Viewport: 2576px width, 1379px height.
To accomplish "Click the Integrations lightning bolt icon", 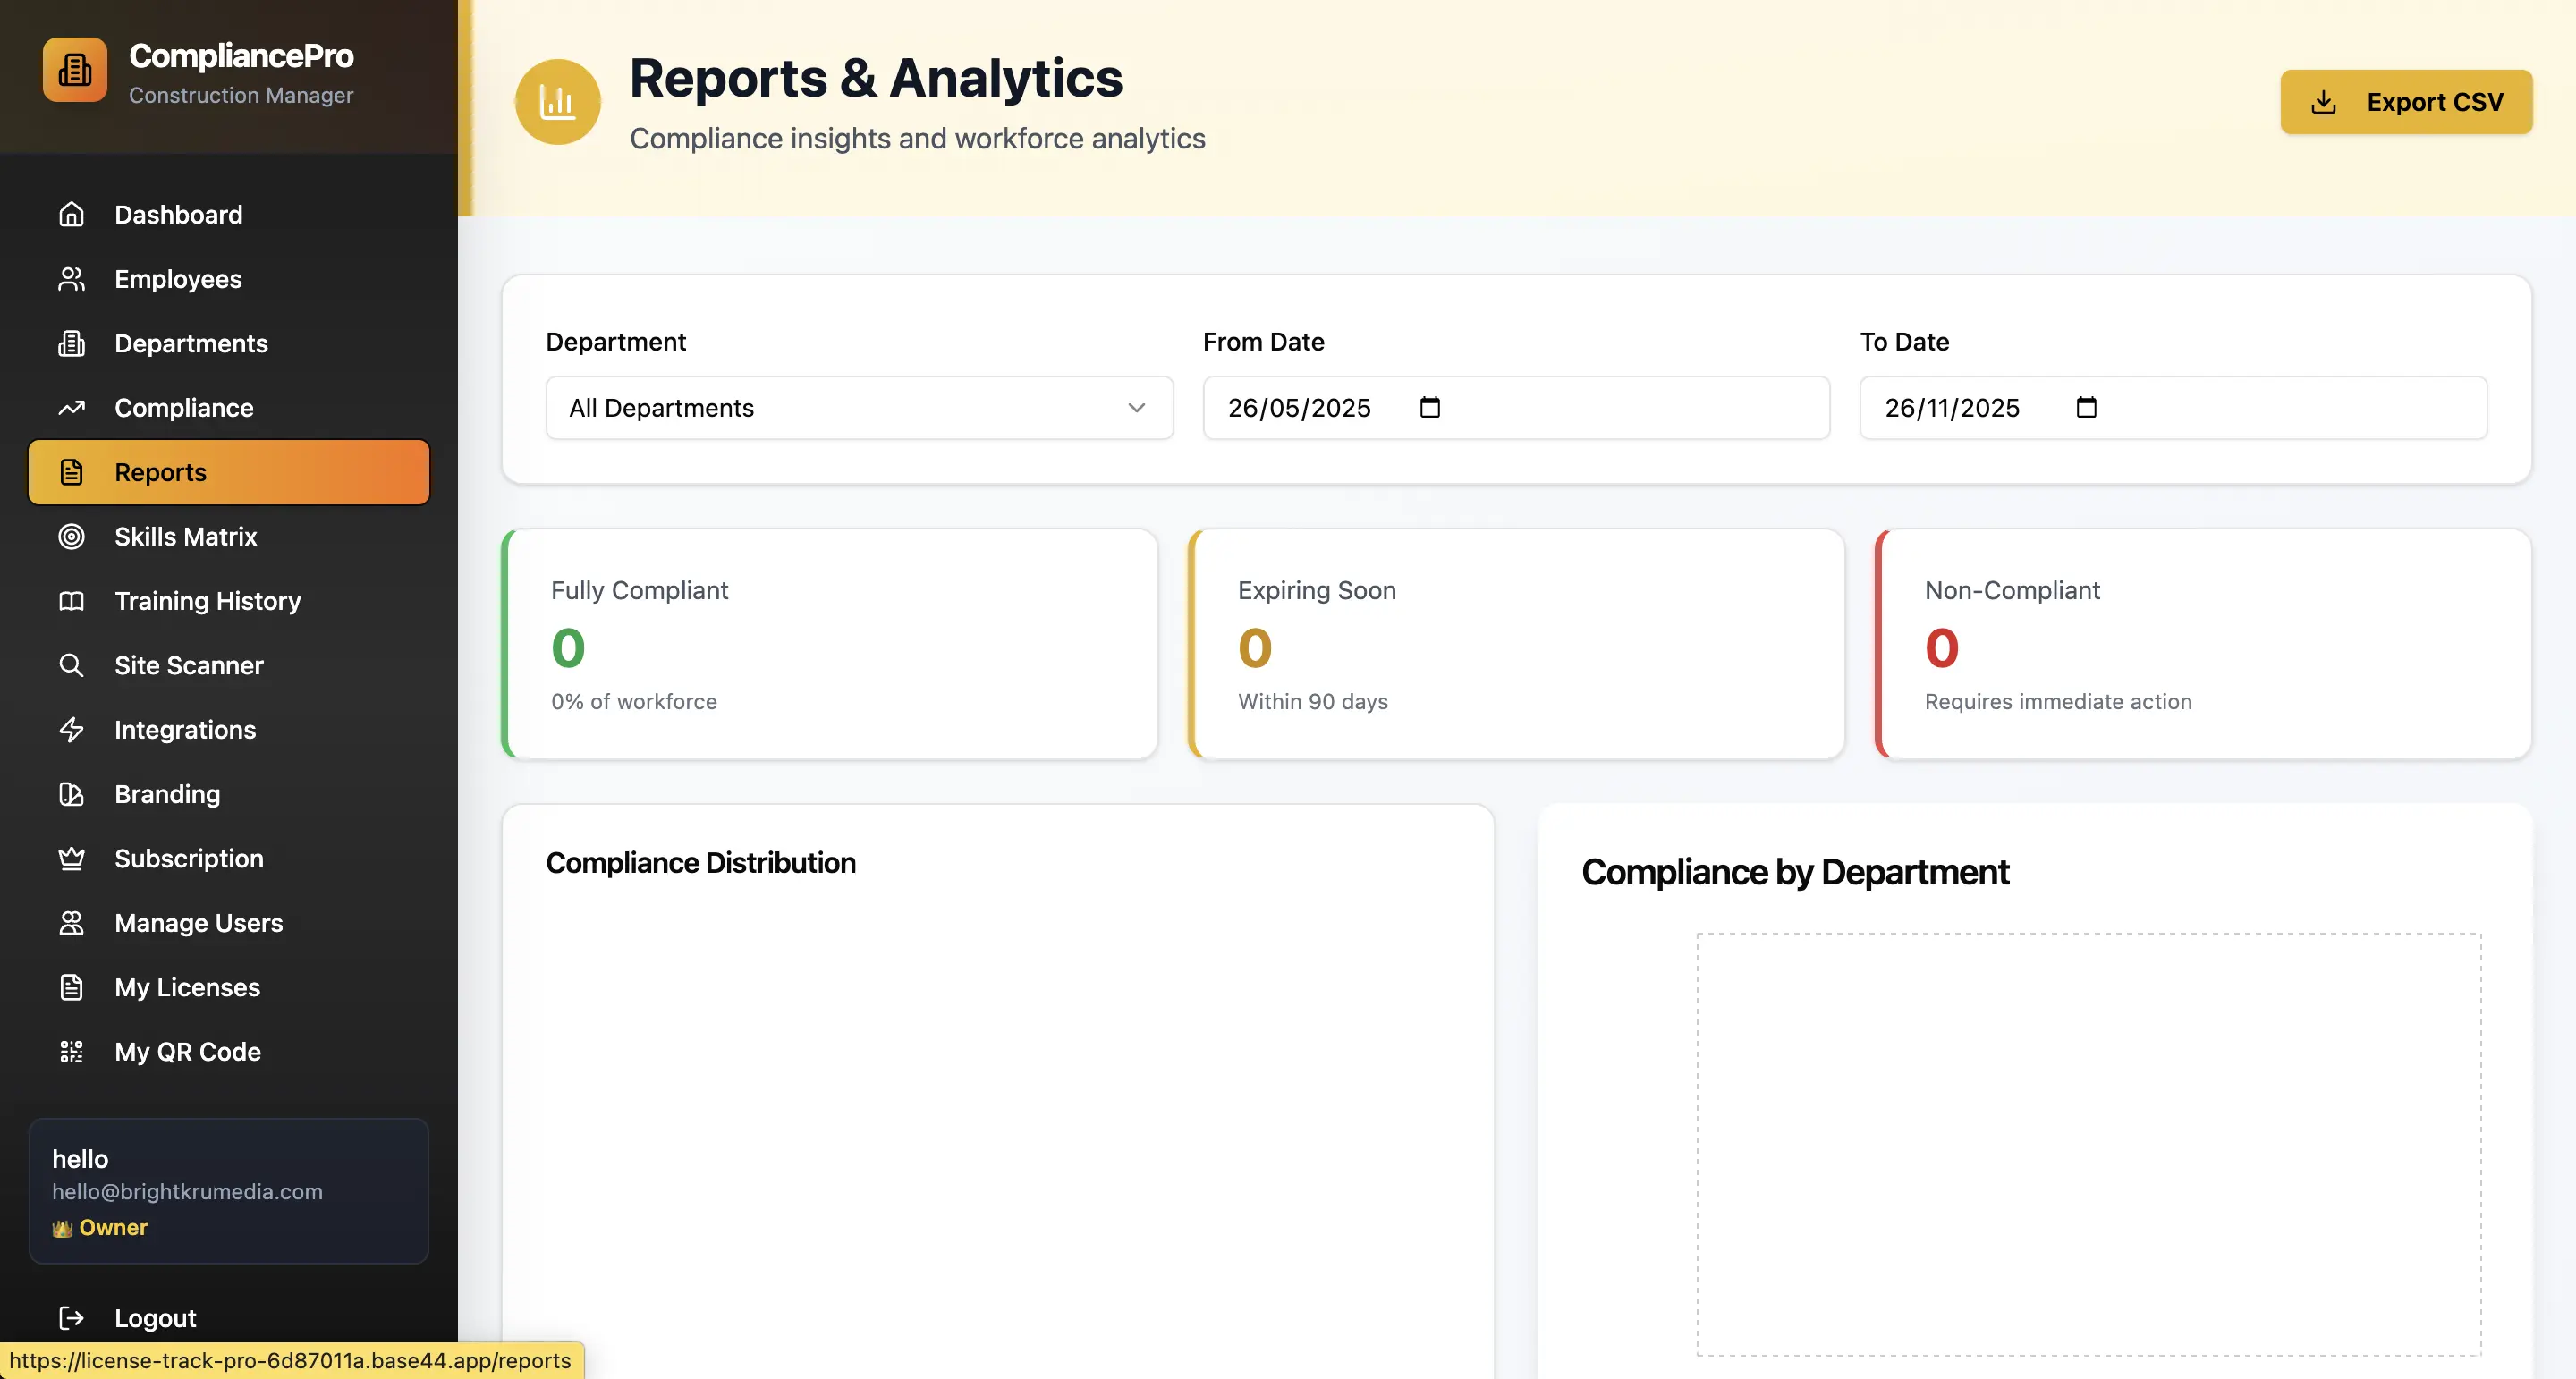I will [x=71, y=730].
